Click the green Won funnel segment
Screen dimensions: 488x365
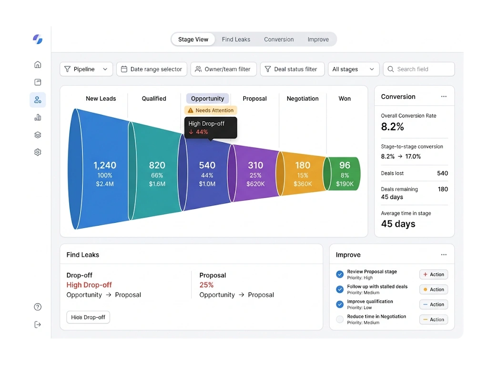coord(342,174)
